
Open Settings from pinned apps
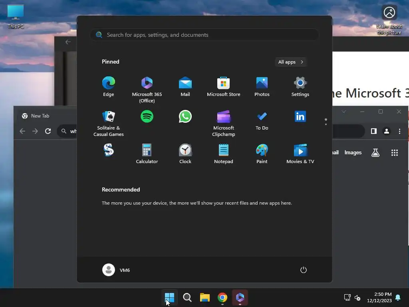[x=300, y=87]
